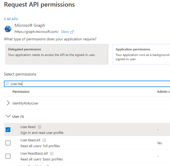Click the Admin consent column header
The image size is (170, 166).
click(163, 92)
